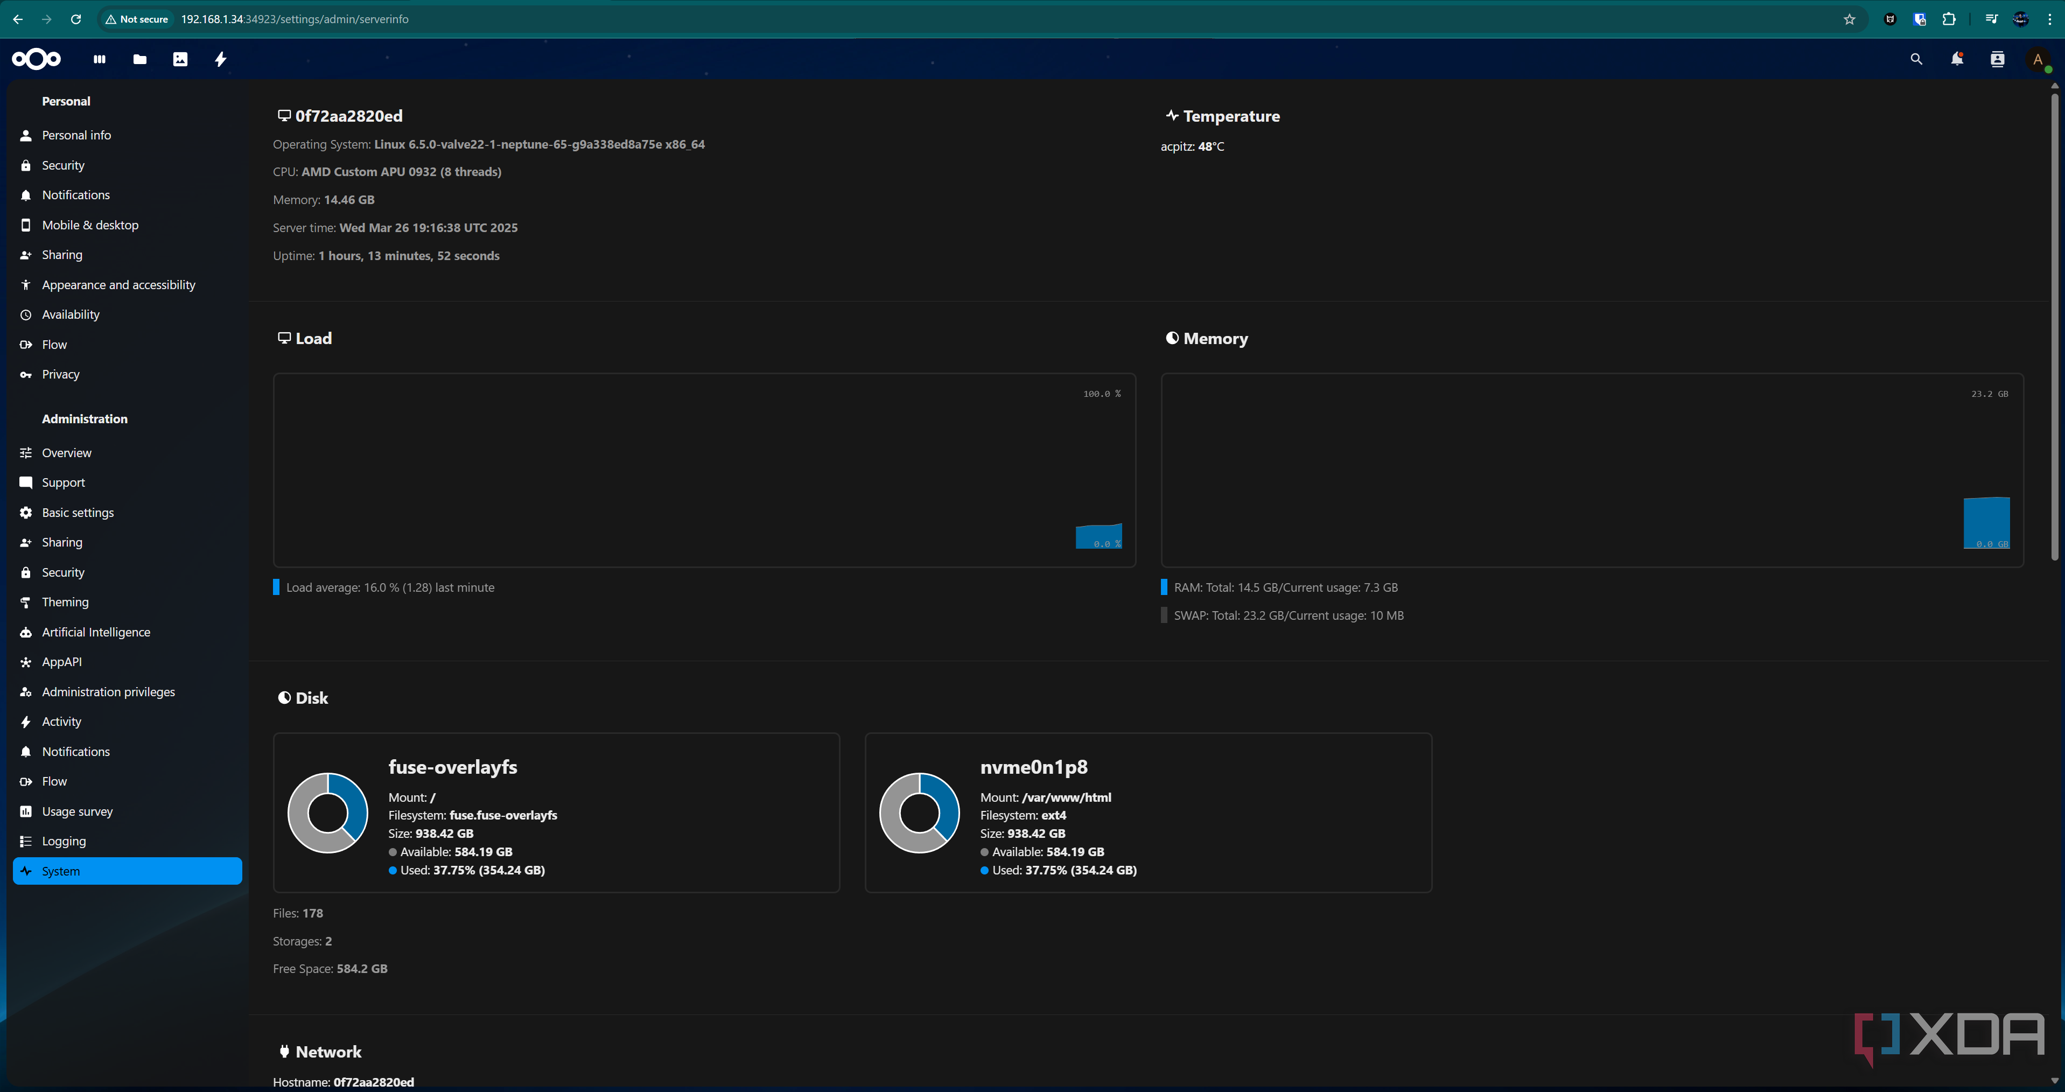The height and width of the screenshot is (1092, 2065).
Task: Open the user avatar menu
Action: point(2037,59)
